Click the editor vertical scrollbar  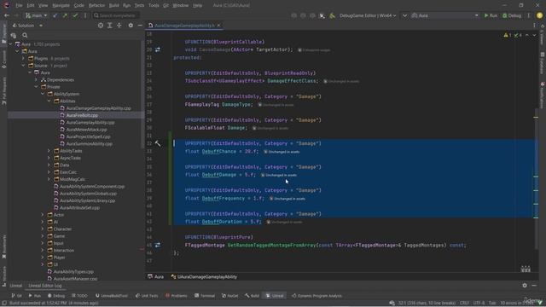click(536, 177)
